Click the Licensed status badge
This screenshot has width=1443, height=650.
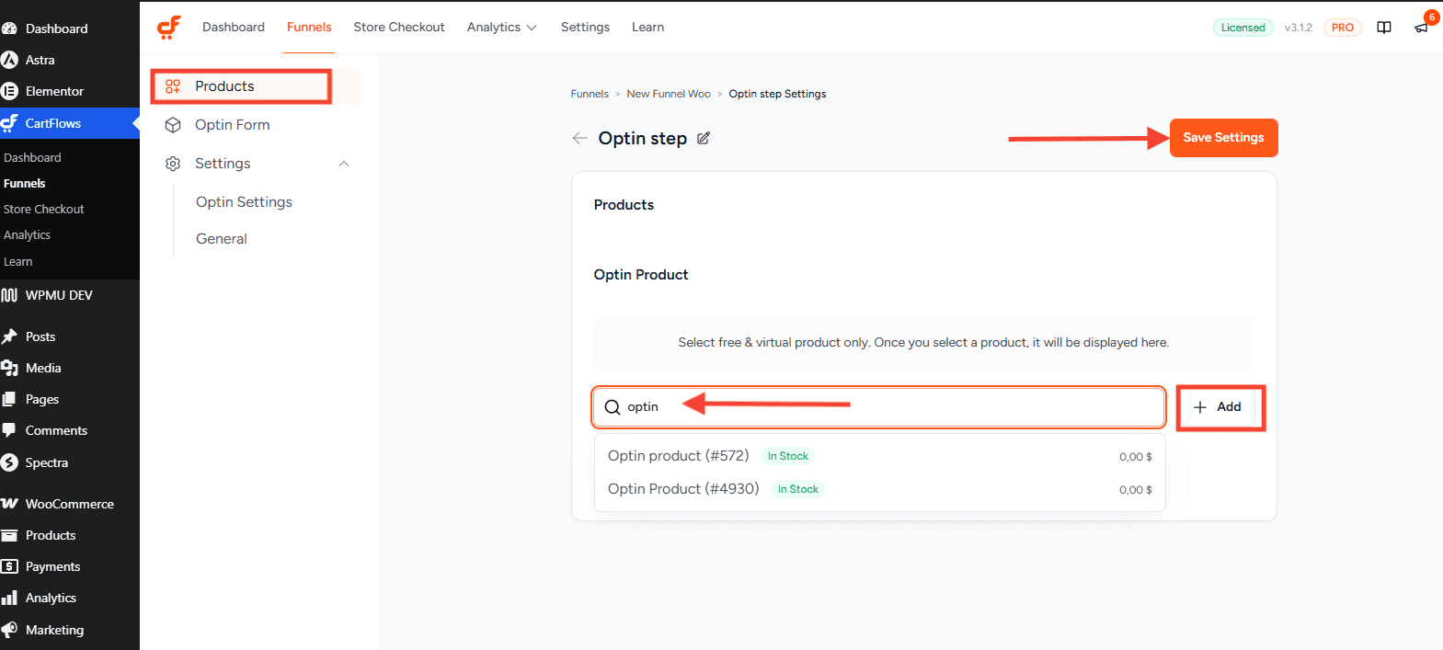coord(1243,28)
